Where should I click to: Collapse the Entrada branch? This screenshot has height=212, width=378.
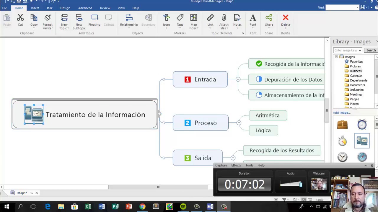click(238, 79)
